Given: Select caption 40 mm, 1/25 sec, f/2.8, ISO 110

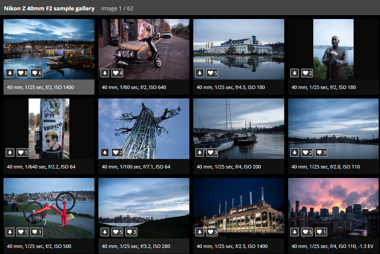Looking at the screenshot, I should (x=325, y=167).
